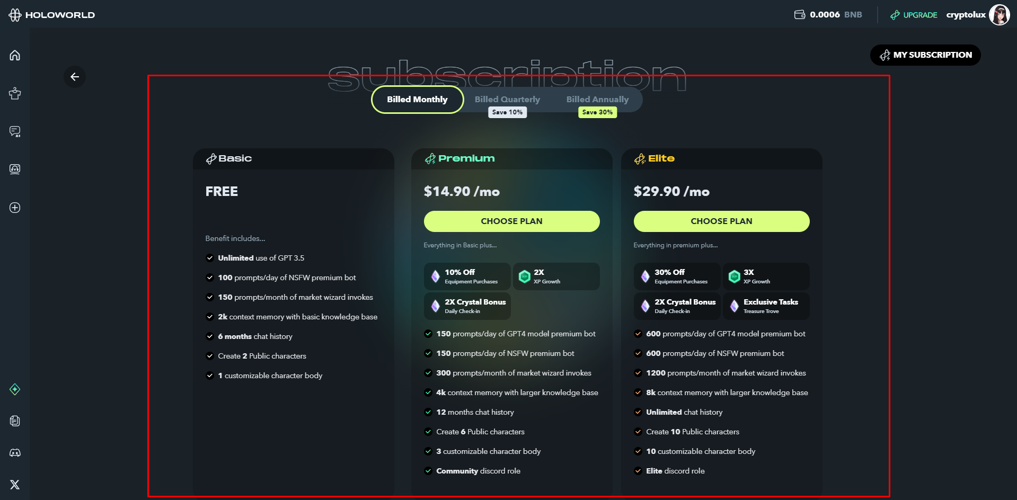Click '150 prompts/day of GPT4 model premium bot'

(x=516, y=334)
